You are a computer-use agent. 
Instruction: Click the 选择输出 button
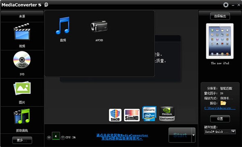[x=220, y=16]
